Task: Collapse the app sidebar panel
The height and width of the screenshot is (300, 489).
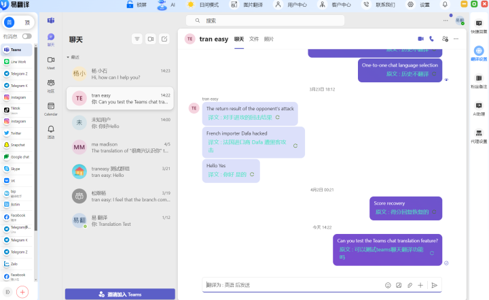Action: [7, 293]
